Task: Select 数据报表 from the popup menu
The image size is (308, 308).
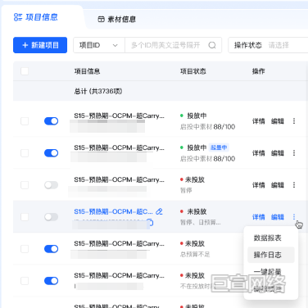Action: click(x=268, y=238)
